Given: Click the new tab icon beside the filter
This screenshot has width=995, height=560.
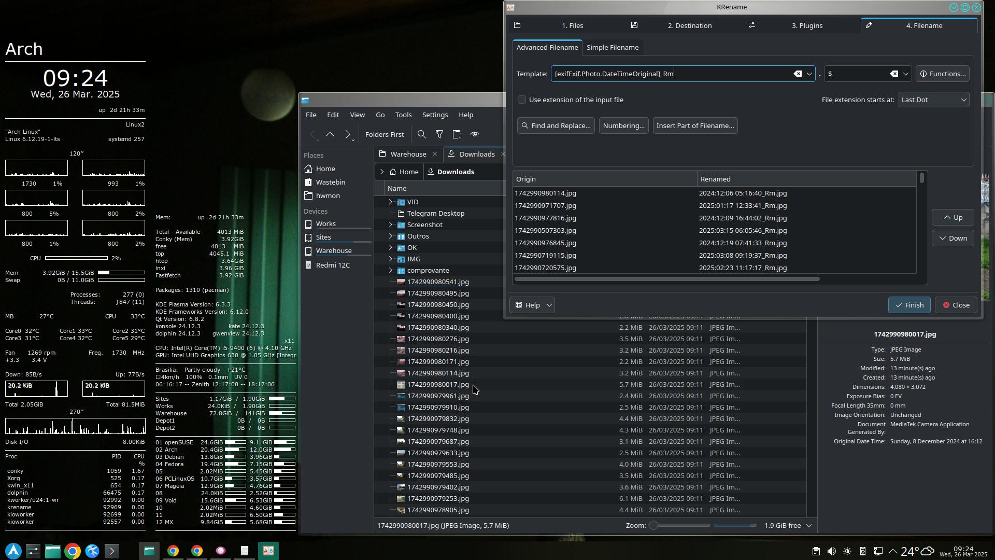Looking at the screenshot, I should [457, 134].
